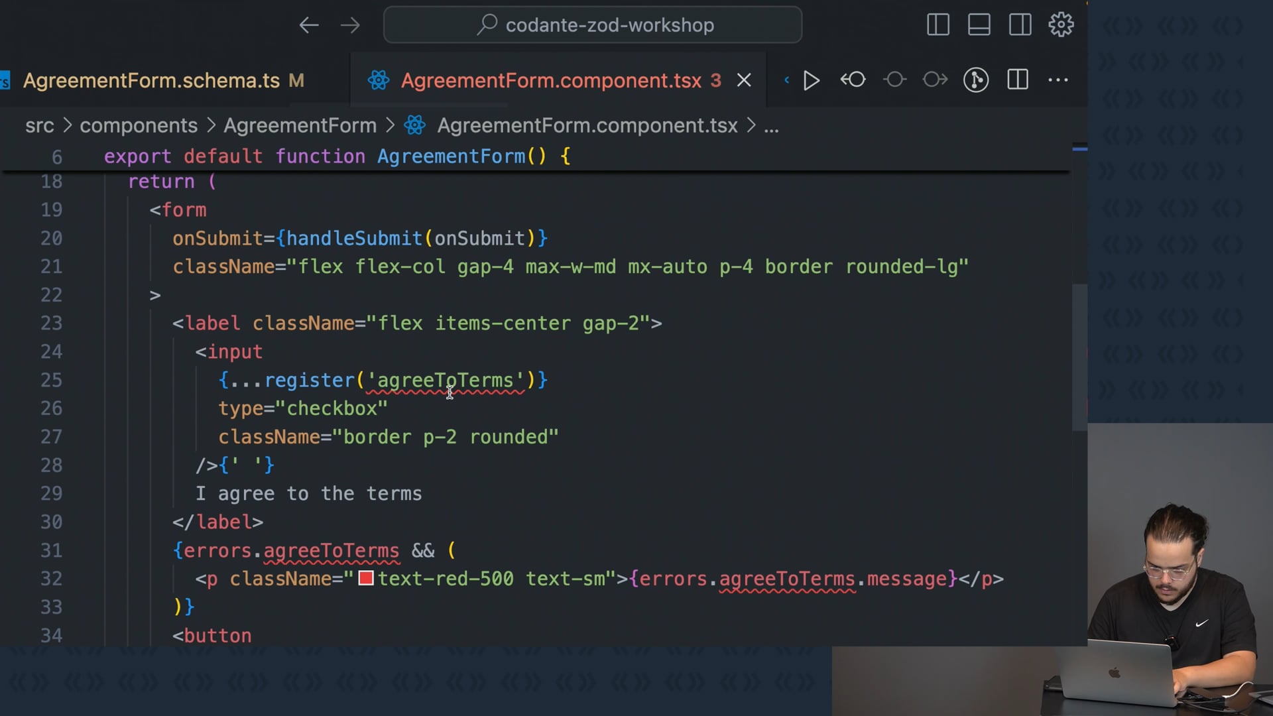Switch to the AgreementForm.schema.ts tab
This screenshot has width=1273, height=716.
(x=151, y=81)
